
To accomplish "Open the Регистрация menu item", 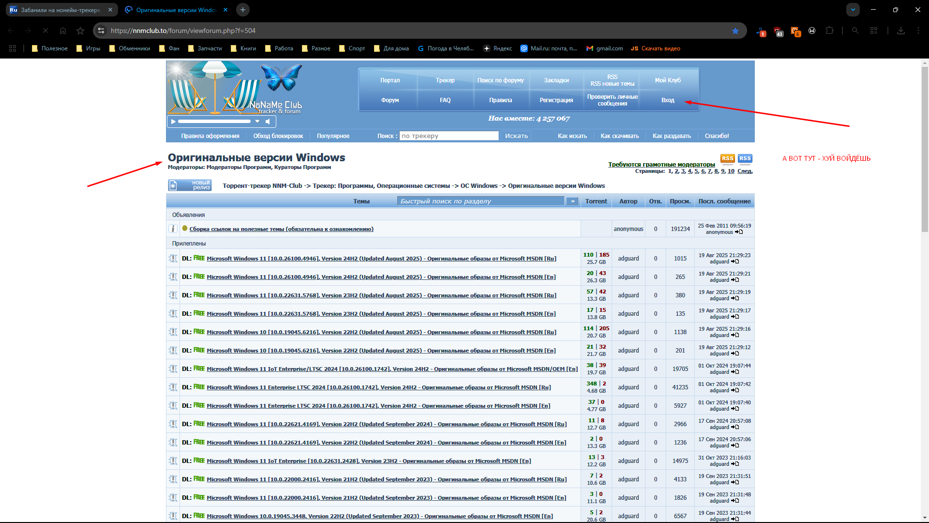I will coord(556,100).
